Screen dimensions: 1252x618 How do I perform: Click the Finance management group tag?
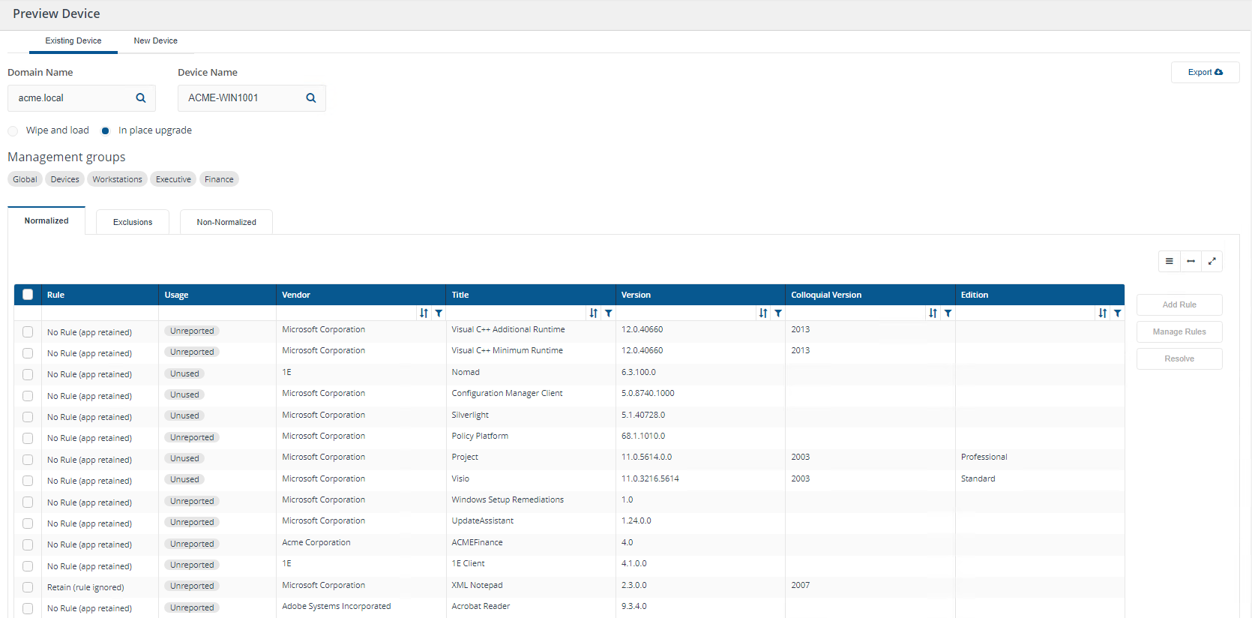pos(219,179)
